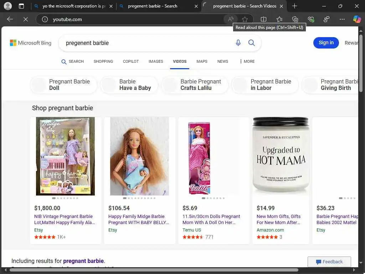This screenshot has height=274, width=365.
Task: Switch to 'yo the microsoft corporation' tab
Action: click(73, 6)
